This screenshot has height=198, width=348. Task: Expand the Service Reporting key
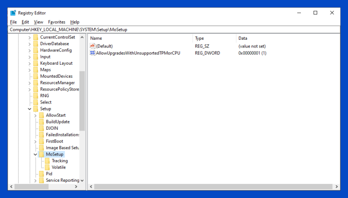35,180
